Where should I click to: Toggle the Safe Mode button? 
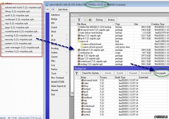point(63,9)
